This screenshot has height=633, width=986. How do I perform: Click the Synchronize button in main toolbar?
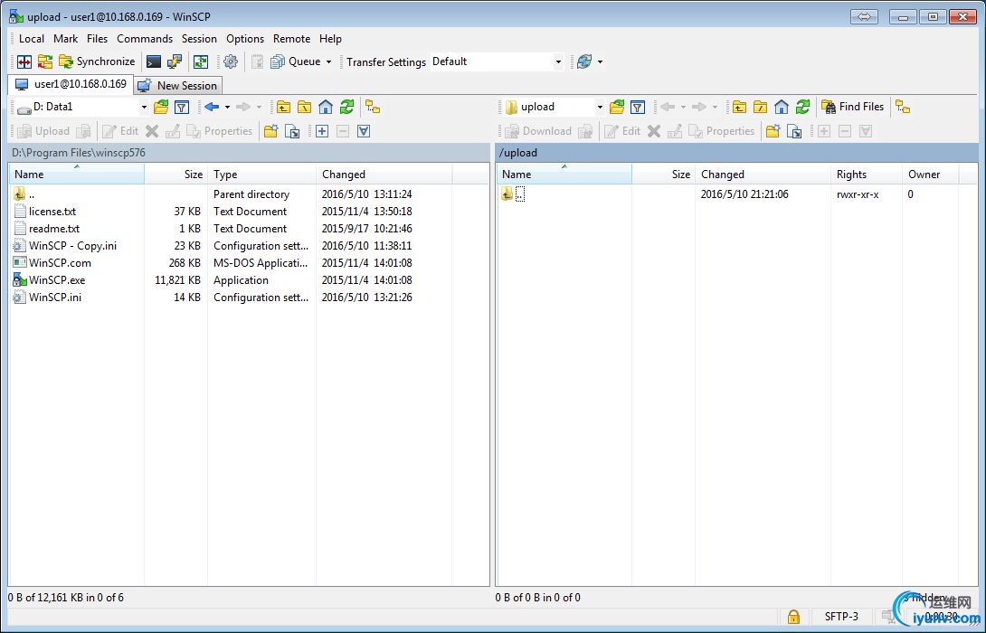(97, 61)
